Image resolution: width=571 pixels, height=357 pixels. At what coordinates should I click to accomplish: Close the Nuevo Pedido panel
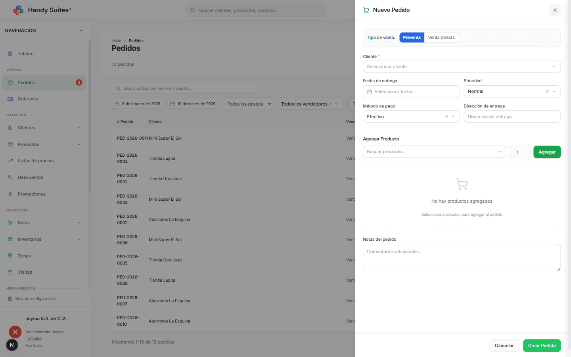[555, 10]
